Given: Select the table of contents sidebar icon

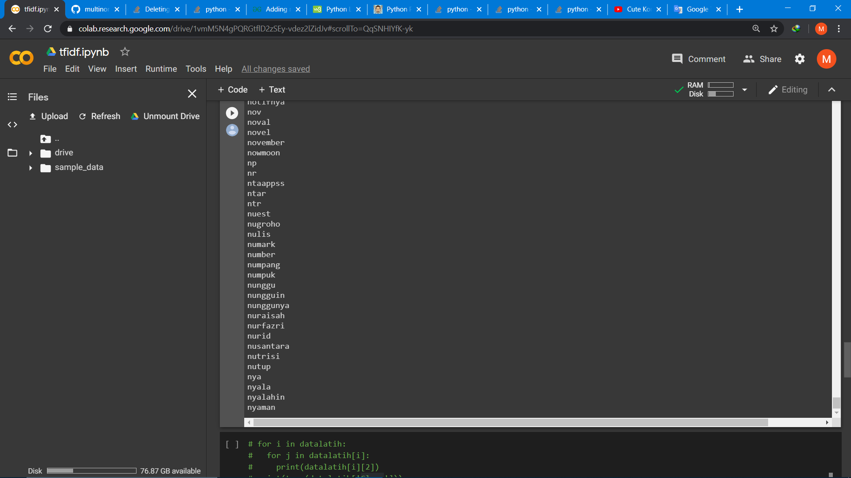Looking at the screenshot, I should (x=12, y=97).
